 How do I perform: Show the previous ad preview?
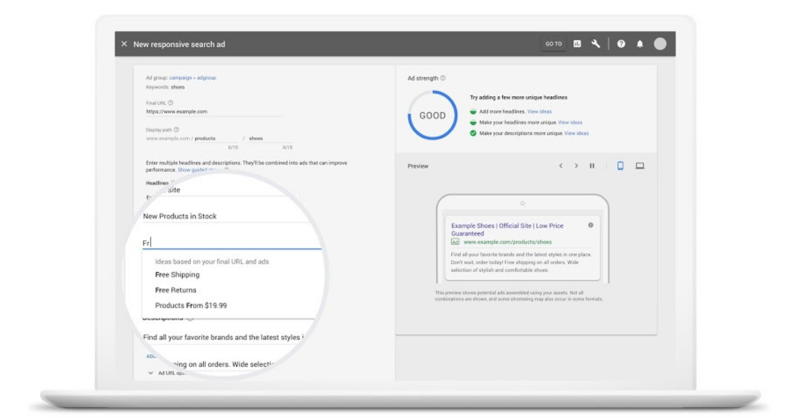point(561,166)
